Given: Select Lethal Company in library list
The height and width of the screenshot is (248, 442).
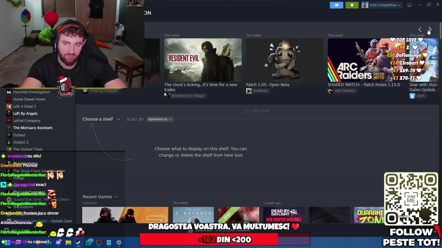Looking at the screenshot, I should 27,121.
